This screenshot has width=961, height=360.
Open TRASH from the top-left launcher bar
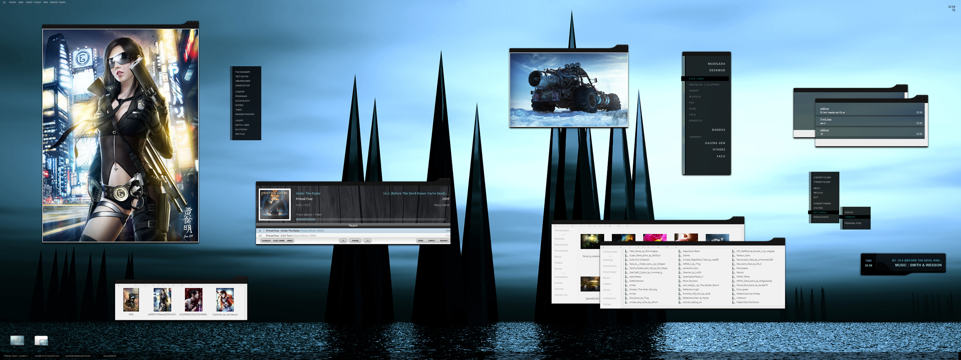tap(62, 2)
